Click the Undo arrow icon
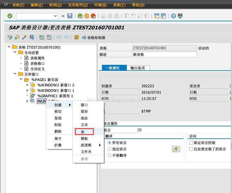This screenshot has height=193, width=232. click(x=59, y=37)
